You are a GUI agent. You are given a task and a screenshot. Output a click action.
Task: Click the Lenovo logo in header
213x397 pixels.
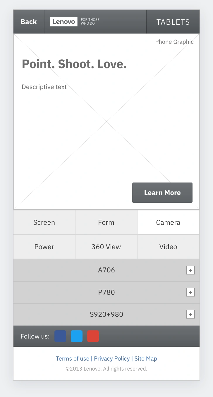[x=64, y=22]
